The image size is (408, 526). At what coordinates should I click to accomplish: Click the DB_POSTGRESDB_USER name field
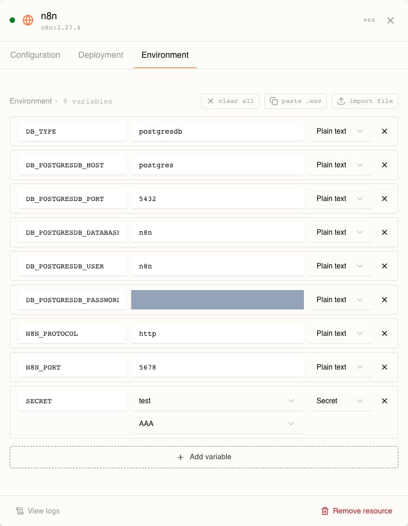[x=72, y=266]
